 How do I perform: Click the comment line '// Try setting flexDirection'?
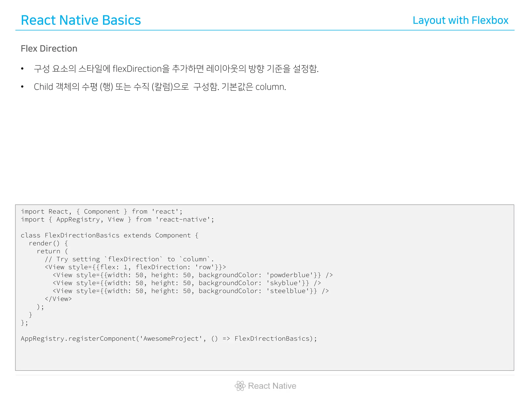129,259
